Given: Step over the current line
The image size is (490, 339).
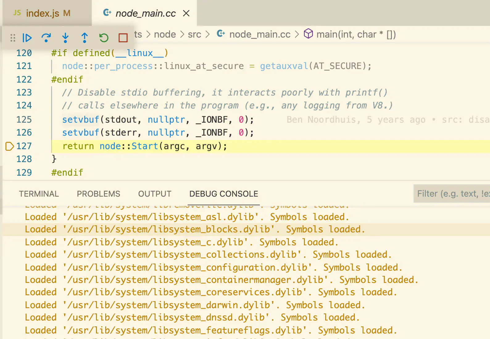Looking at the screenshot, I should [x=46, y=38].
